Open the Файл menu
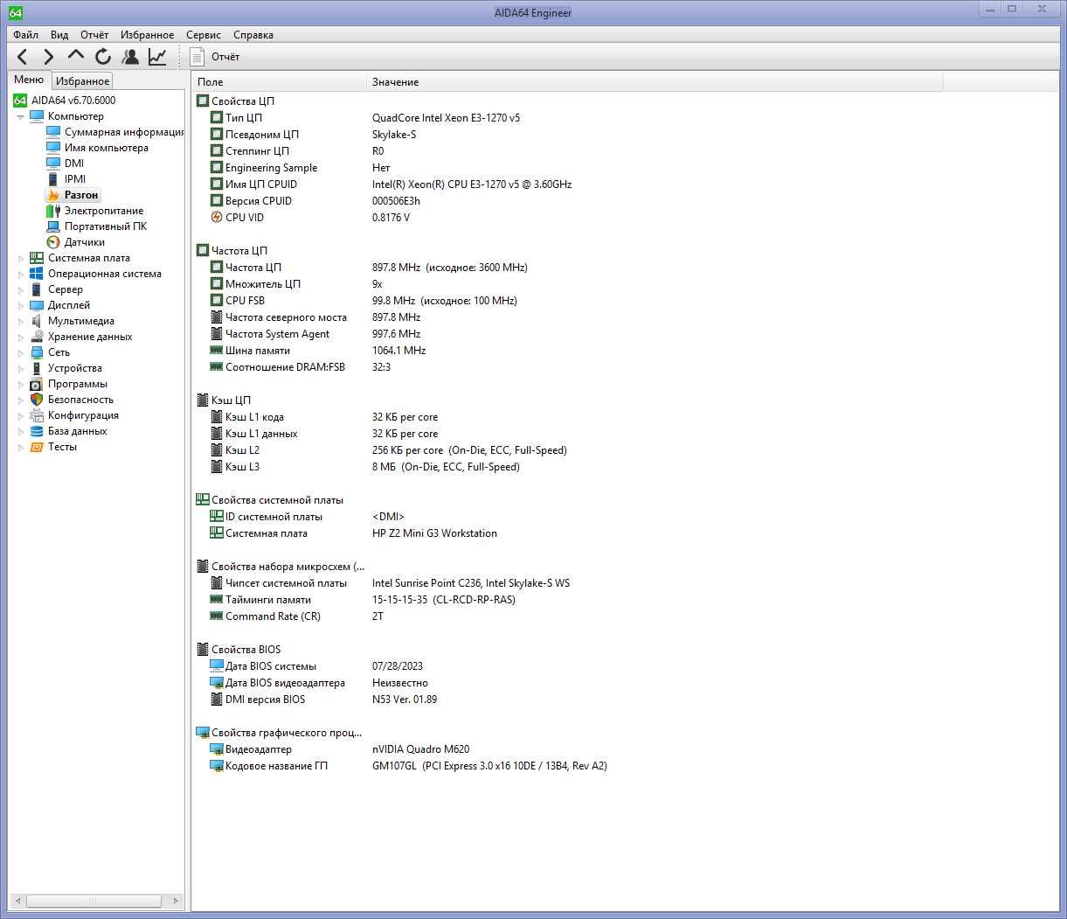Screen dimensions: 1067x919 pos(26,35)
